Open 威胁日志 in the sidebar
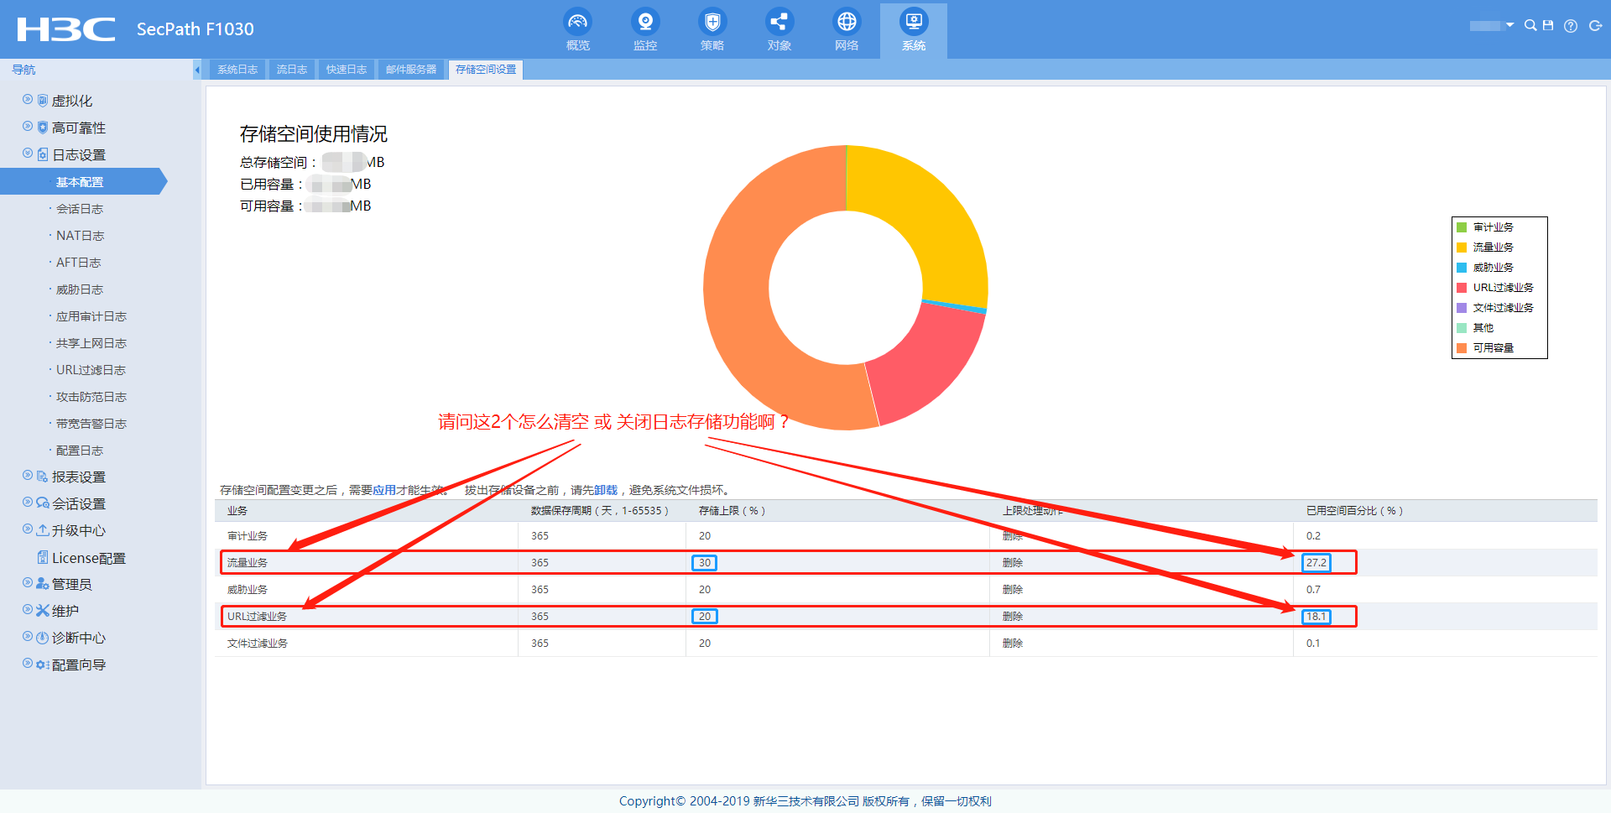This screenshot has height=813, width=1611. (80, 289)
